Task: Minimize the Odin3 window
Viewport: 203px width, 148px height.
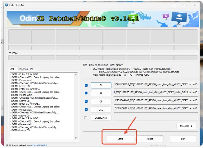Action: [174, 5]
